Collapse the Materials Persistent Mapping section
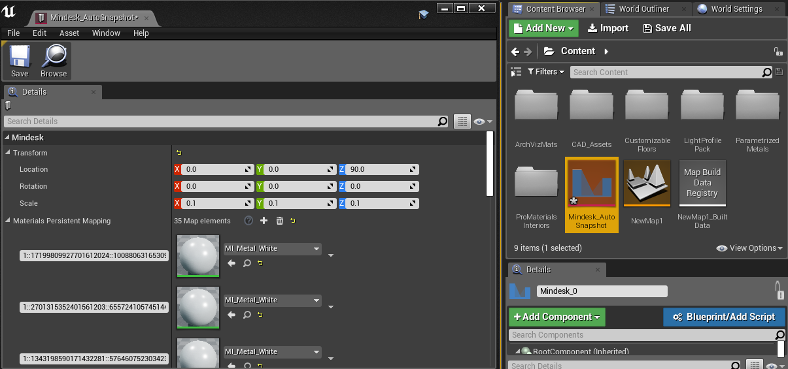The height and width of the screenshot is (369, 788). pyautogui.click(x=8, y=221)
